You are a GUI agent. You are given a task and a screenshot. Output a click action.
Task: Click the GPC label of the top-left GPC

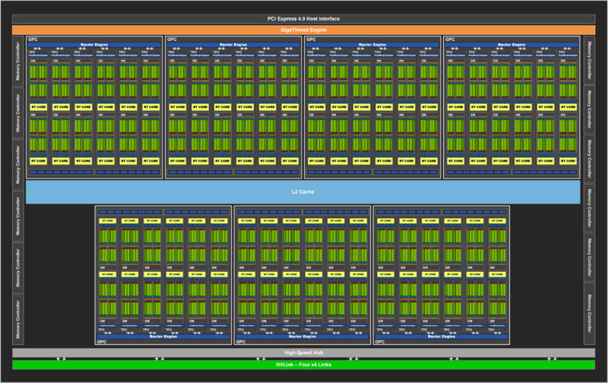[33, 39]
